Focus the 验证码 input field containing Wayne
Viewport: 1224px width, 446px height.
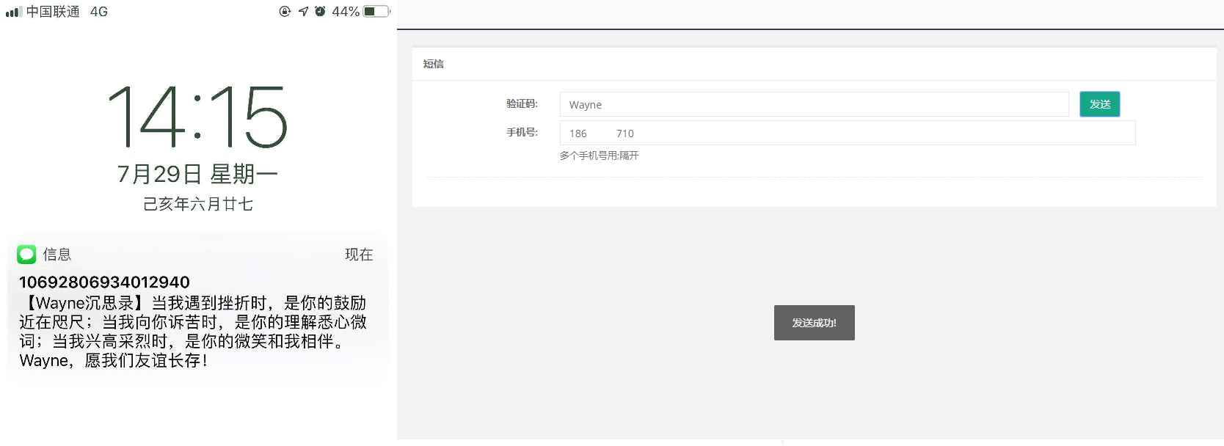814,104
